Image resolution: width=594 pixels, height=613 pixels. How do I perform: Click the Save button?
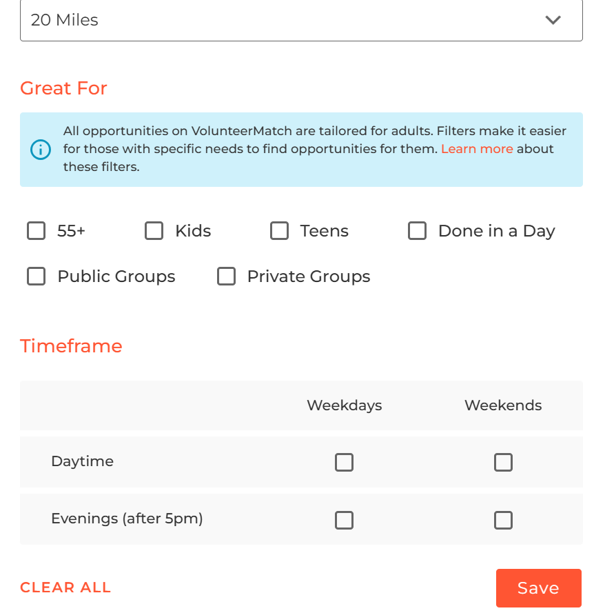point(538,588)
